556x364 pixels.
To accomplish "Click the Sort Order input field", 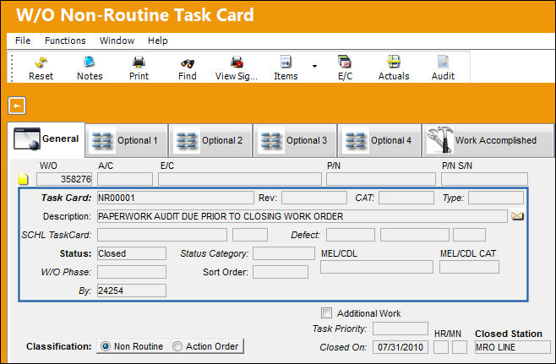I will point(281,272).
